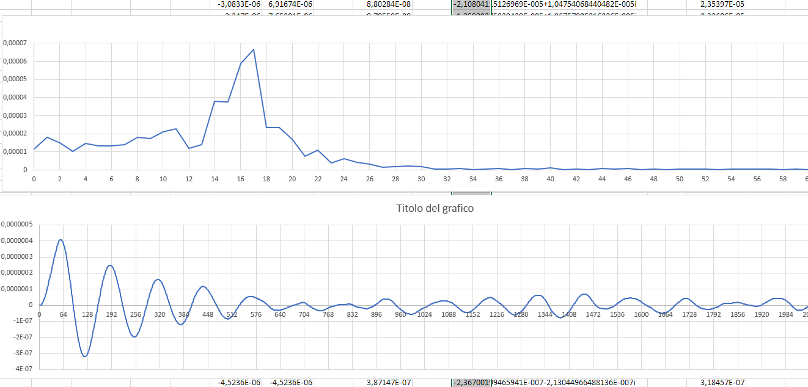808x387 pixels.
Task: Click lower chart y-axis label -1E-07
Action: point(21,321)
